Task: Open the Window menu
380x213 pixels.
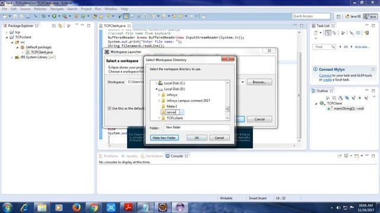Action: pos(111,9)
